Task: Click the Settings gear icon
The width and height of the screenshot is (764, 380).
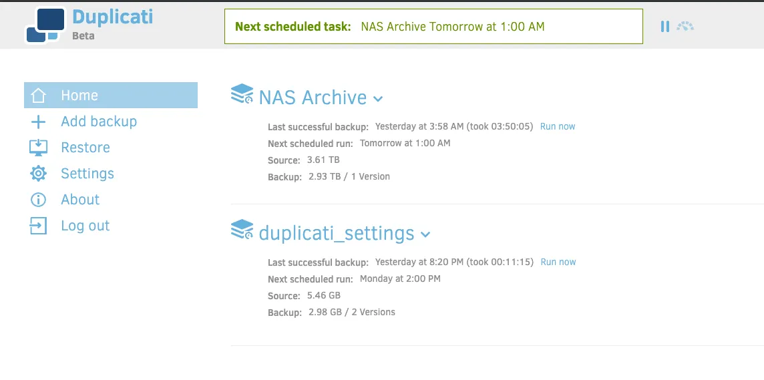Action: 38,174
